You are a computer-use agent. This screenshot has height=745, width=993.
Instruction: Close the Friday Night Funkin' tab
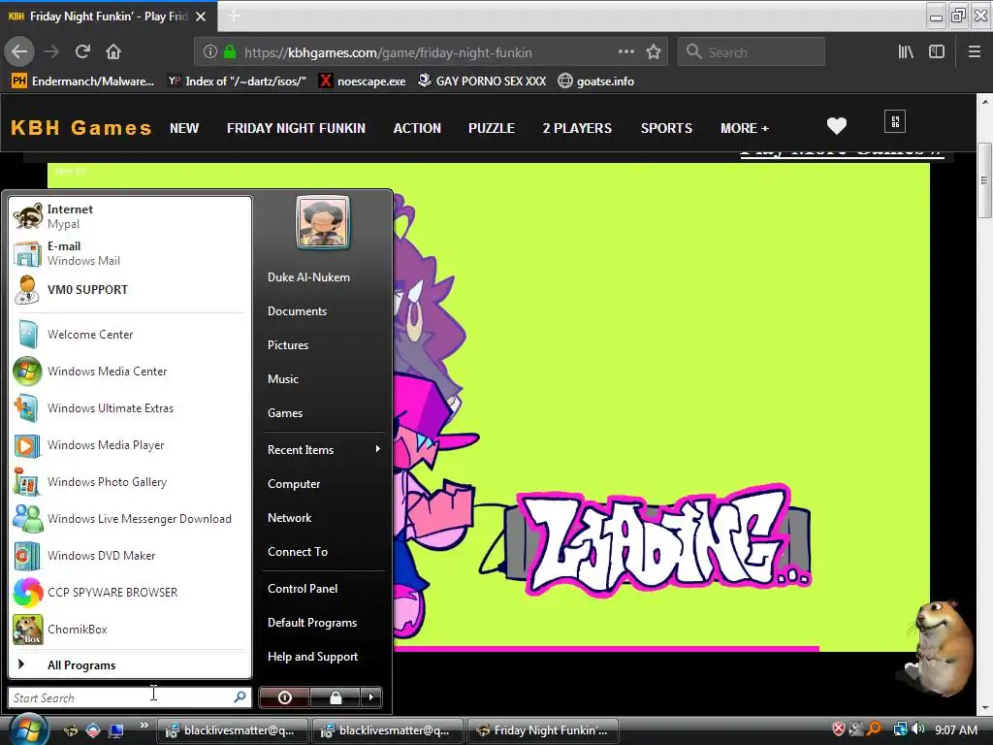click(201, 16)
